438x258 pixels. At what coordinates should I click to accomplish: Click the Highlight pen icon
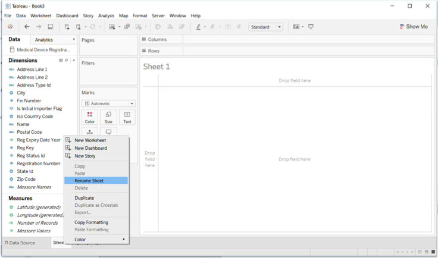[x=198, y=27]
